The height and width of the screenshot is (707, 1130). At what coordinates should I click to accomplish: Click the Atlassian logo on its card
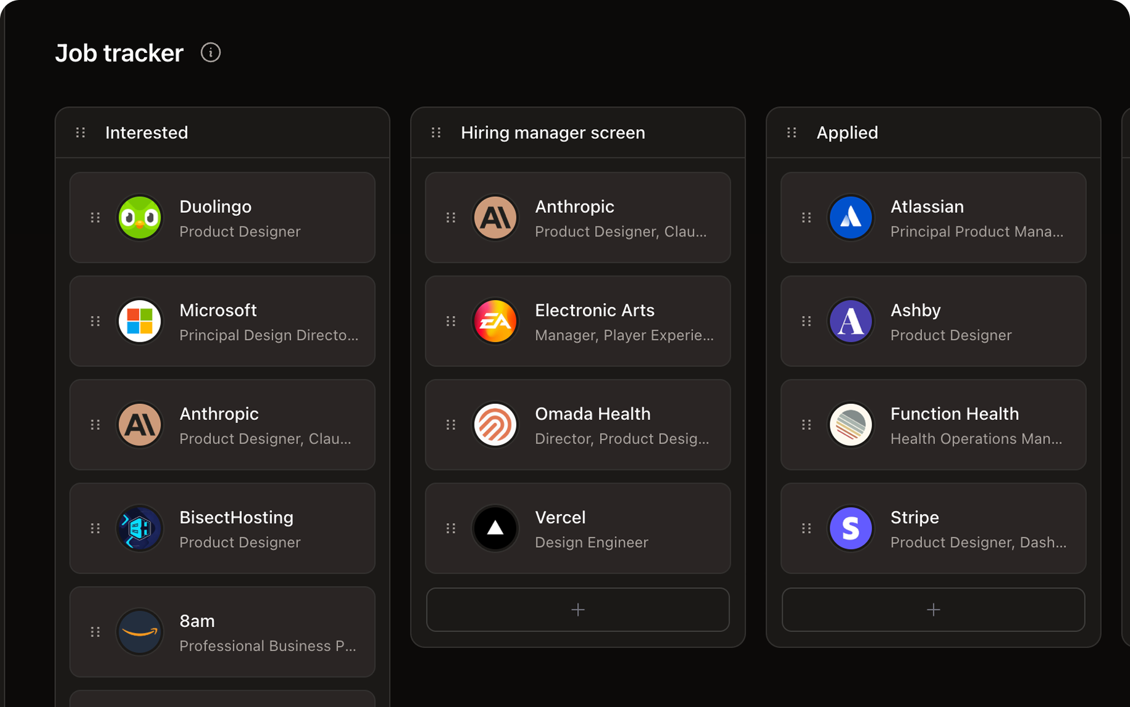point(851,217)
